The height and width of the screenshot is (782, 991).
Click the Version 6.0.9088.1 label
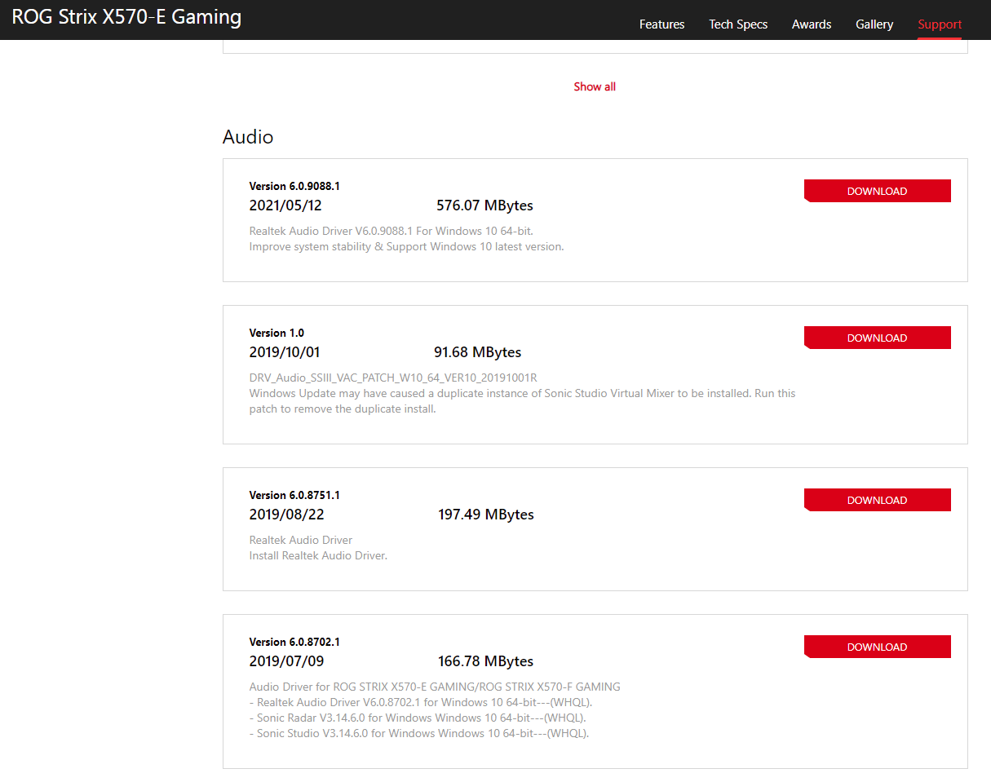tap(294, 186)
